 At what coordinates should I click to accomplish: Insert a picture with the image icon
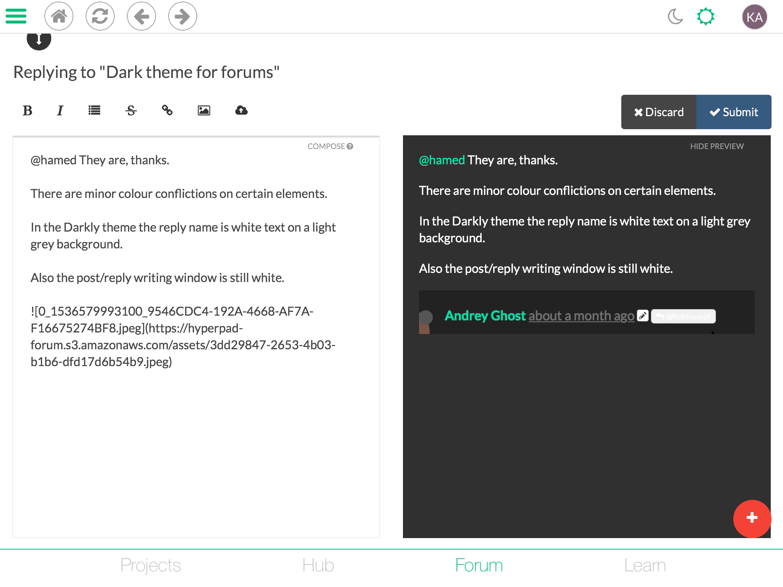(204, 111)
